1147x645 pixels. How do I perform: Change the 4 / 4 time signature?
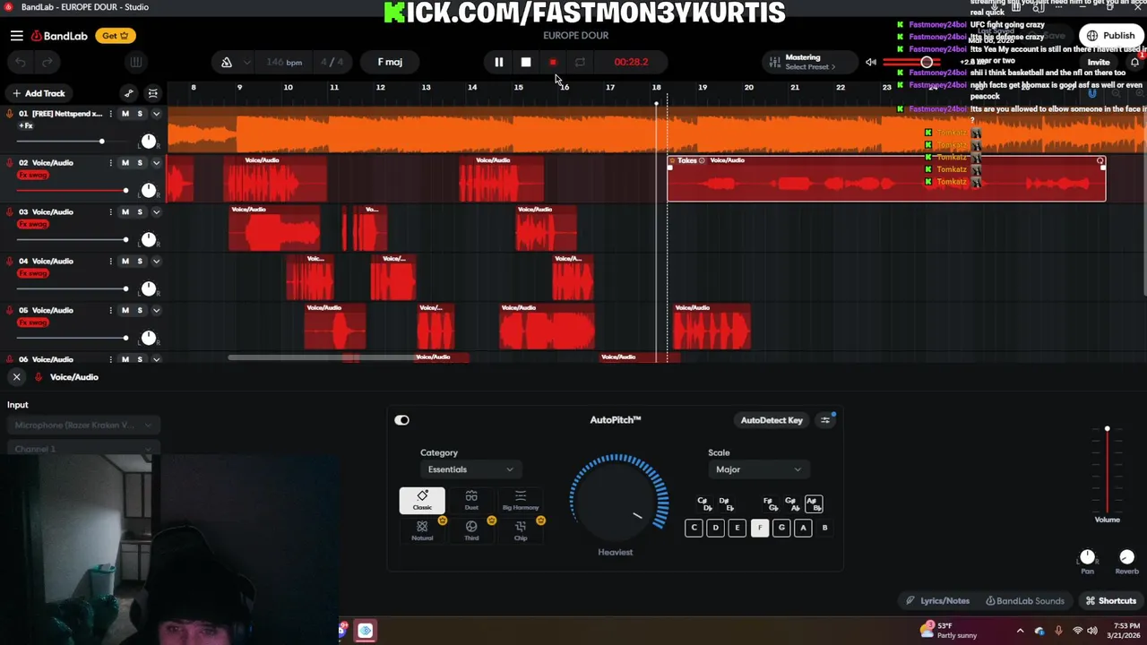click(332, 62)
